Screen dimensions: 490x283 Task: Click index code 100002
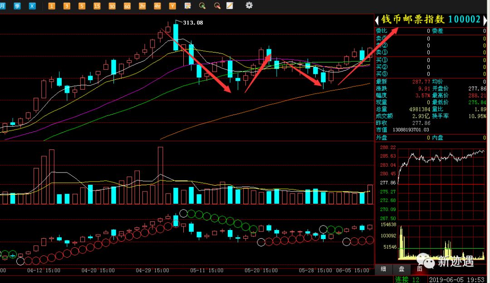click(x=465, y=19)
